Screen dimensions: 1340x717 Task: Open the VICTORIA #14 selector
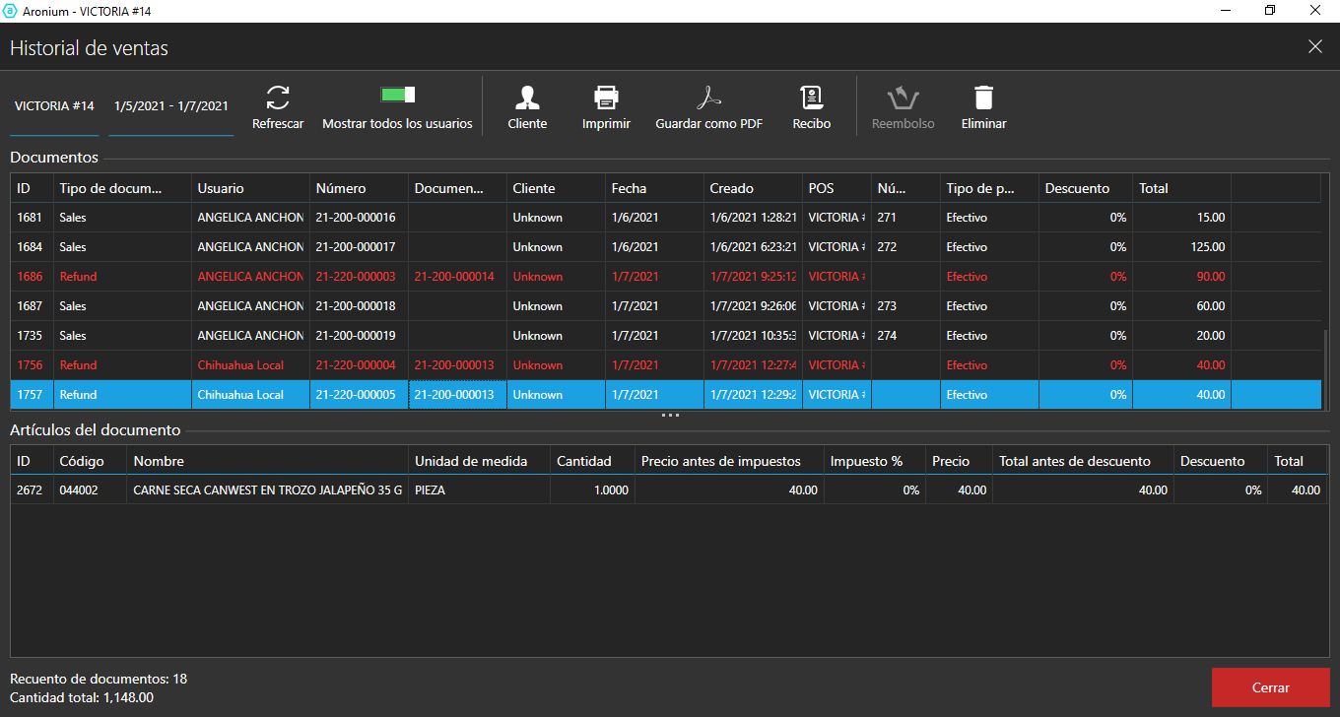(x=54, y=106)
